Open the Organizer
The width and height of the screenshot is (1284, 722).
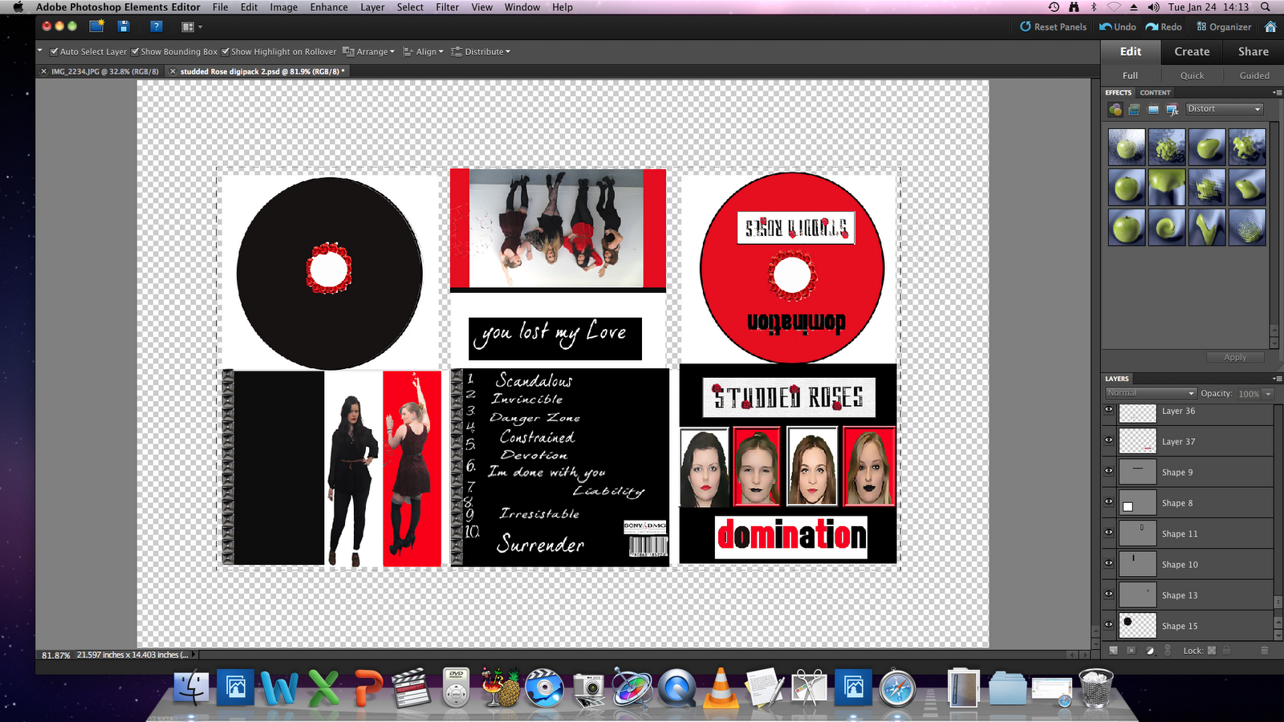[x=1224, y=27]
